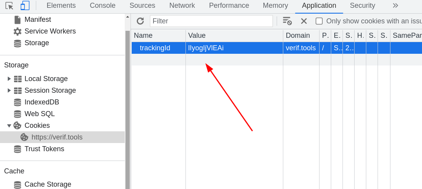Click the sidebar vertical scrollbar
Screen dimensions: 422x189
pyautogui.click(x=127, y=109)
